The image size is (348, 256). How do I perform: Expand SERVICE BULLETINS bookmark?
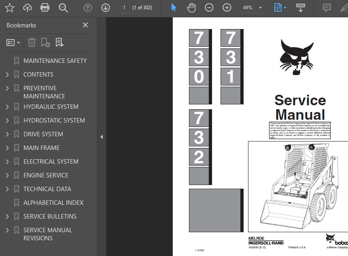point(7,216)
